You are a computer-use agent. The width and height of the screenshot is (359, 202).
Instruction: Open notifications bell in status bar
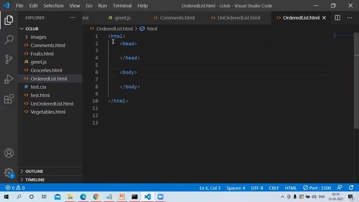351,188
